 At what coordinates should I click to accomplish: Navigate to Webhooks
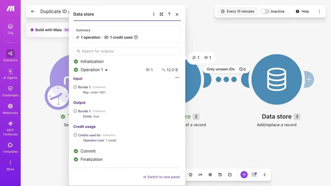tap(10, 109)
